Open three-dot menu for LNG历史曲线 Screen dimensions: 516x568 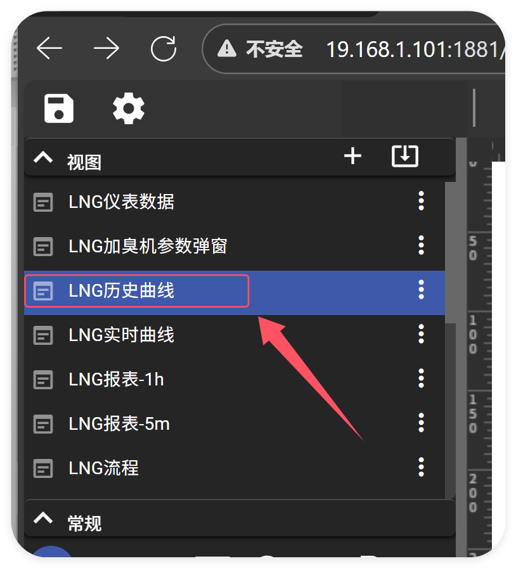(x=421, y=290)
